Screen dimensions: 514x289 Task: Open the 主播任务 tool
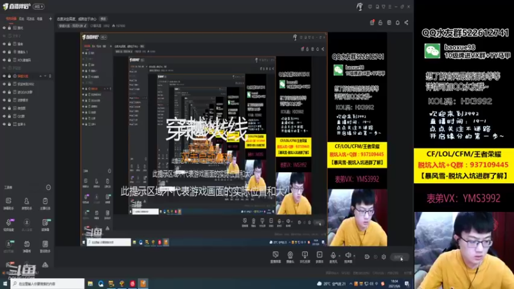click(45, 203)
